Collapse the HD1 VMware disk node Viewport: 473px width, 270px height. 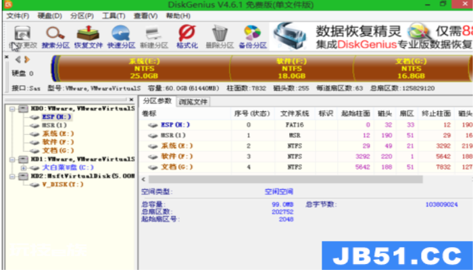tap(12, 159)
